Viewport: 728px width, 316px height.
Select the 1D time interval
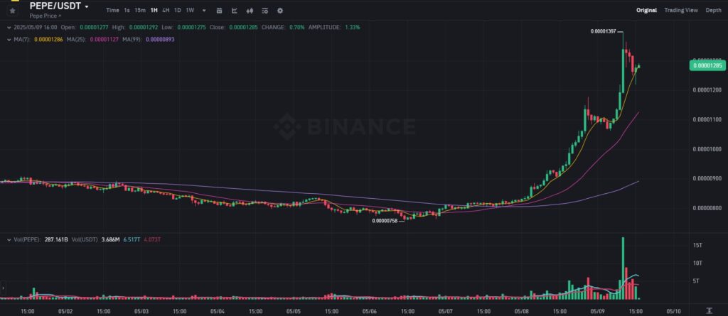(x=178, y=11)
